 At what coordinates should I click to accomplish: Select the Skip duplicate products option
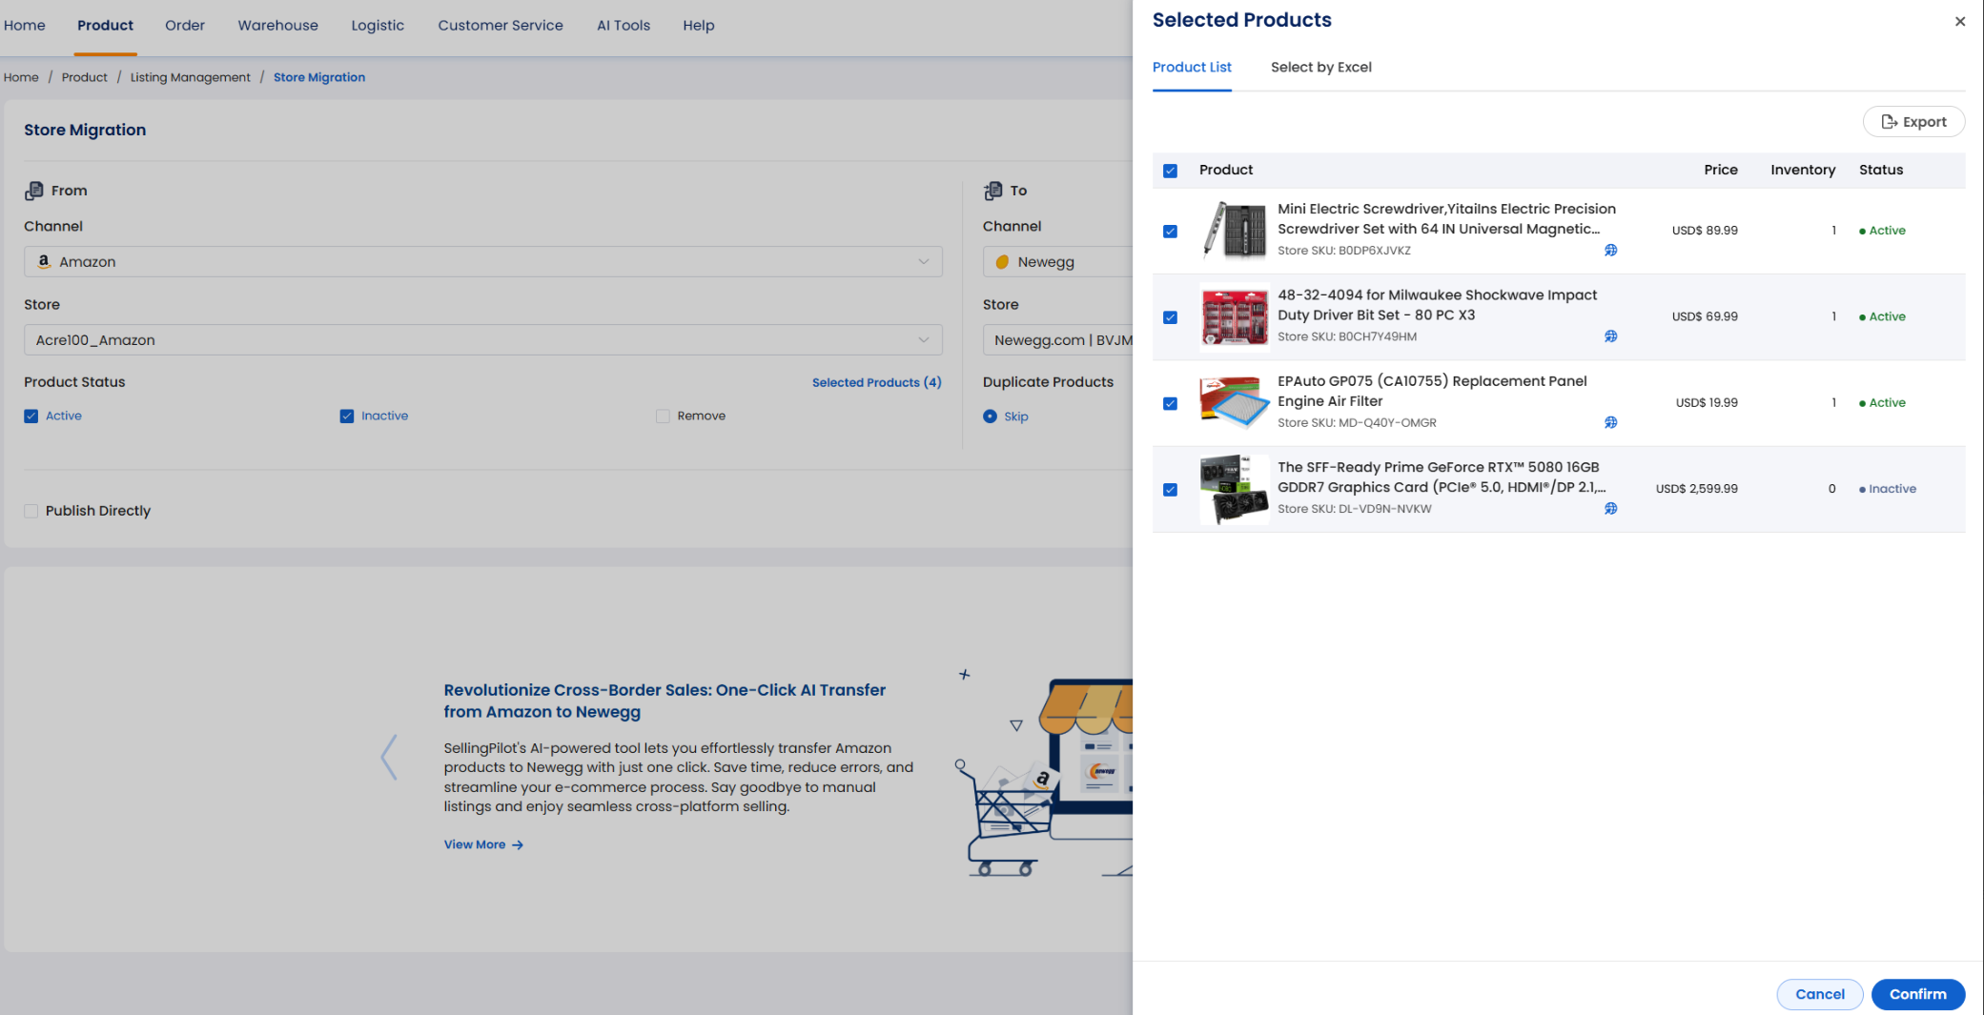point(990,416)
